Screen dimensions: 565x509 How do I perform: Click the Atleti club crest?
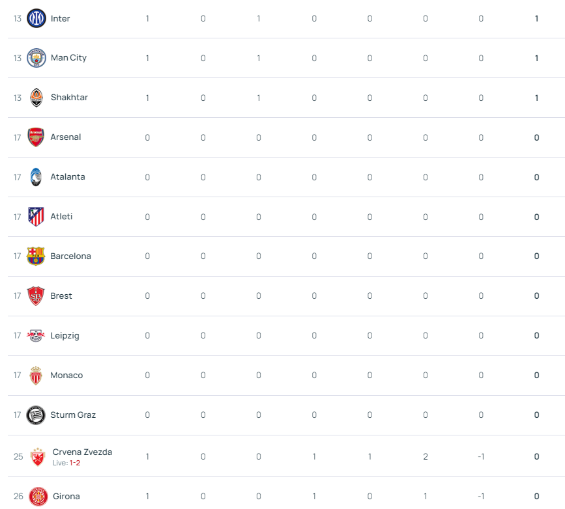pyautogui.click(x=36, y=216)
